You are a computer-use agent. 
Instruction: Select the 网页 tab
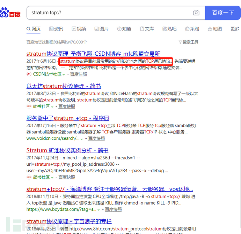(33, 29)
